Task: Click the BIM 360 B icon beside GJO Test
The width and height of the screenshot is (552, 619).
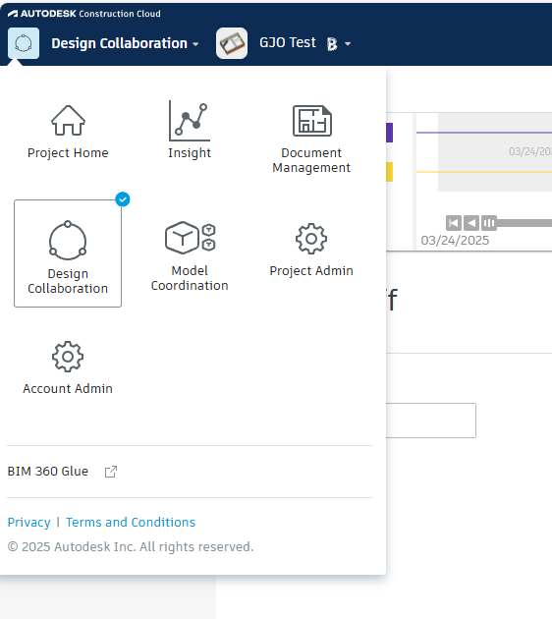Action: click(332, 44)
